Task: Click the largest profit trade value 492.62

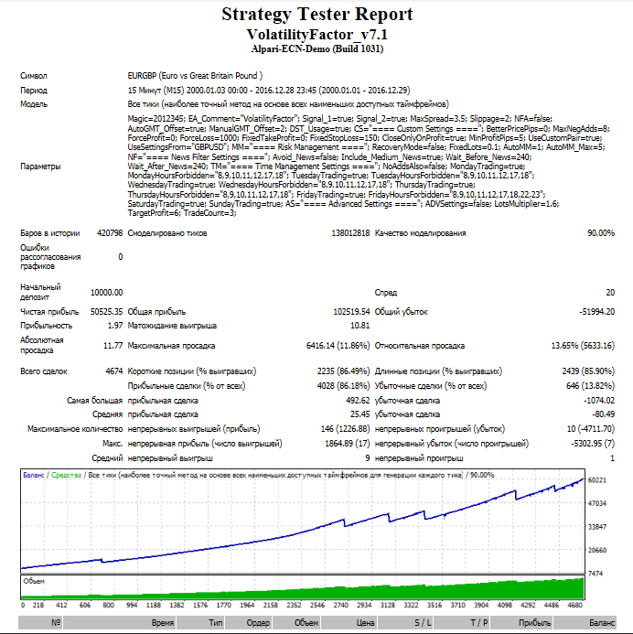Action: point(358,401)
